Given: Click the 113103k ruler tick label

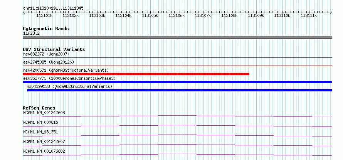Looking at the screenshot, I should pos(97,15).
